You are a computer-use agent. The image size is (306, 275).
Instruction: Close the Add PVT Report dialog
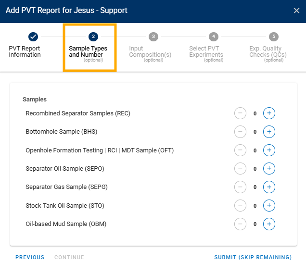(296, 11)
